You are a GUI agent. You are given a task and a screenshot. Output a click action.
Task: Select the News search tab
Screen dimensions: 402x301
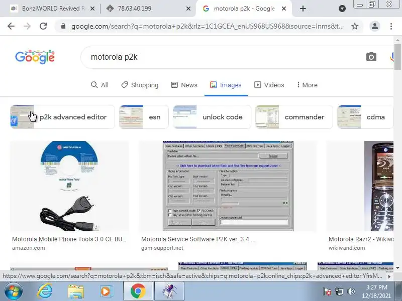tap(184, 85)
